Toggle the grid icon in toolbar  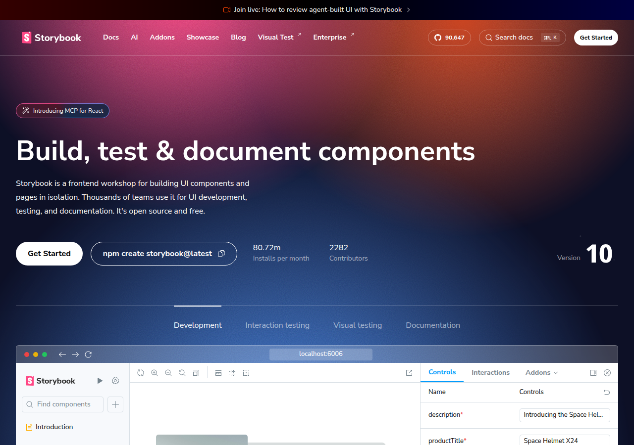point(232,373)
